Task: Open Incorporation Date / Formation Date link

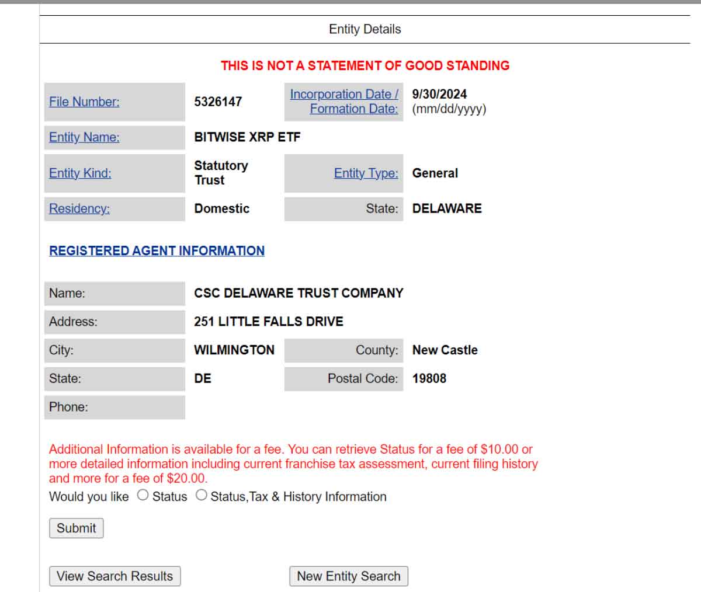Action: pos(344,102)
